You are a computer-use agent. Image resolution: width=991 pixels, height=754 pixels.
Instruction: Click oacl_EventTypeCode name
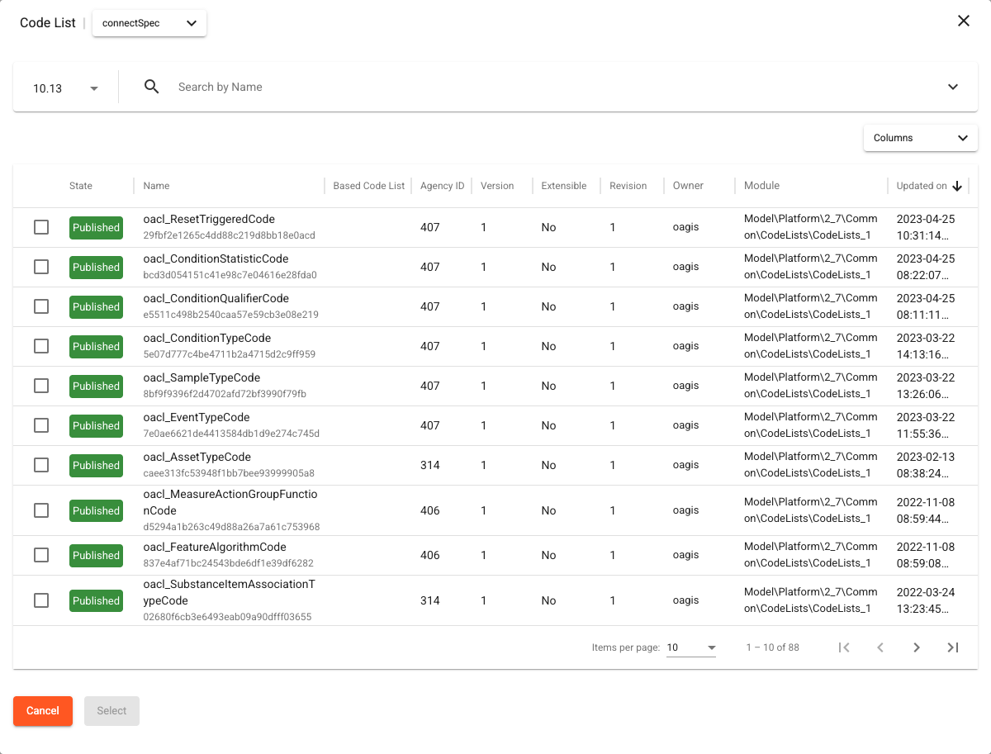[197, 417]
